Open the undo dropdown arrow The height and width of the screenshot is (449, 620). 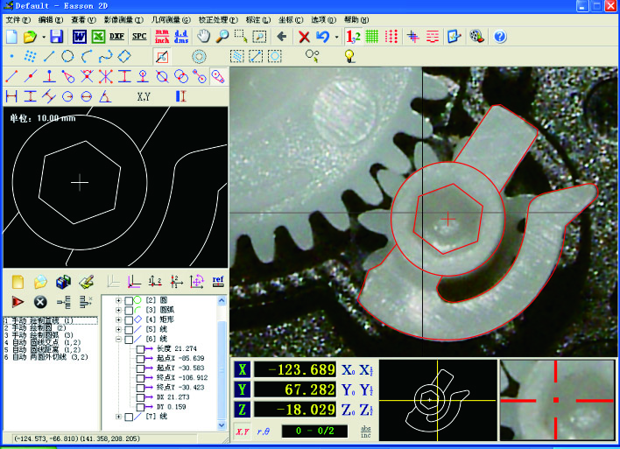pos(336,37)
